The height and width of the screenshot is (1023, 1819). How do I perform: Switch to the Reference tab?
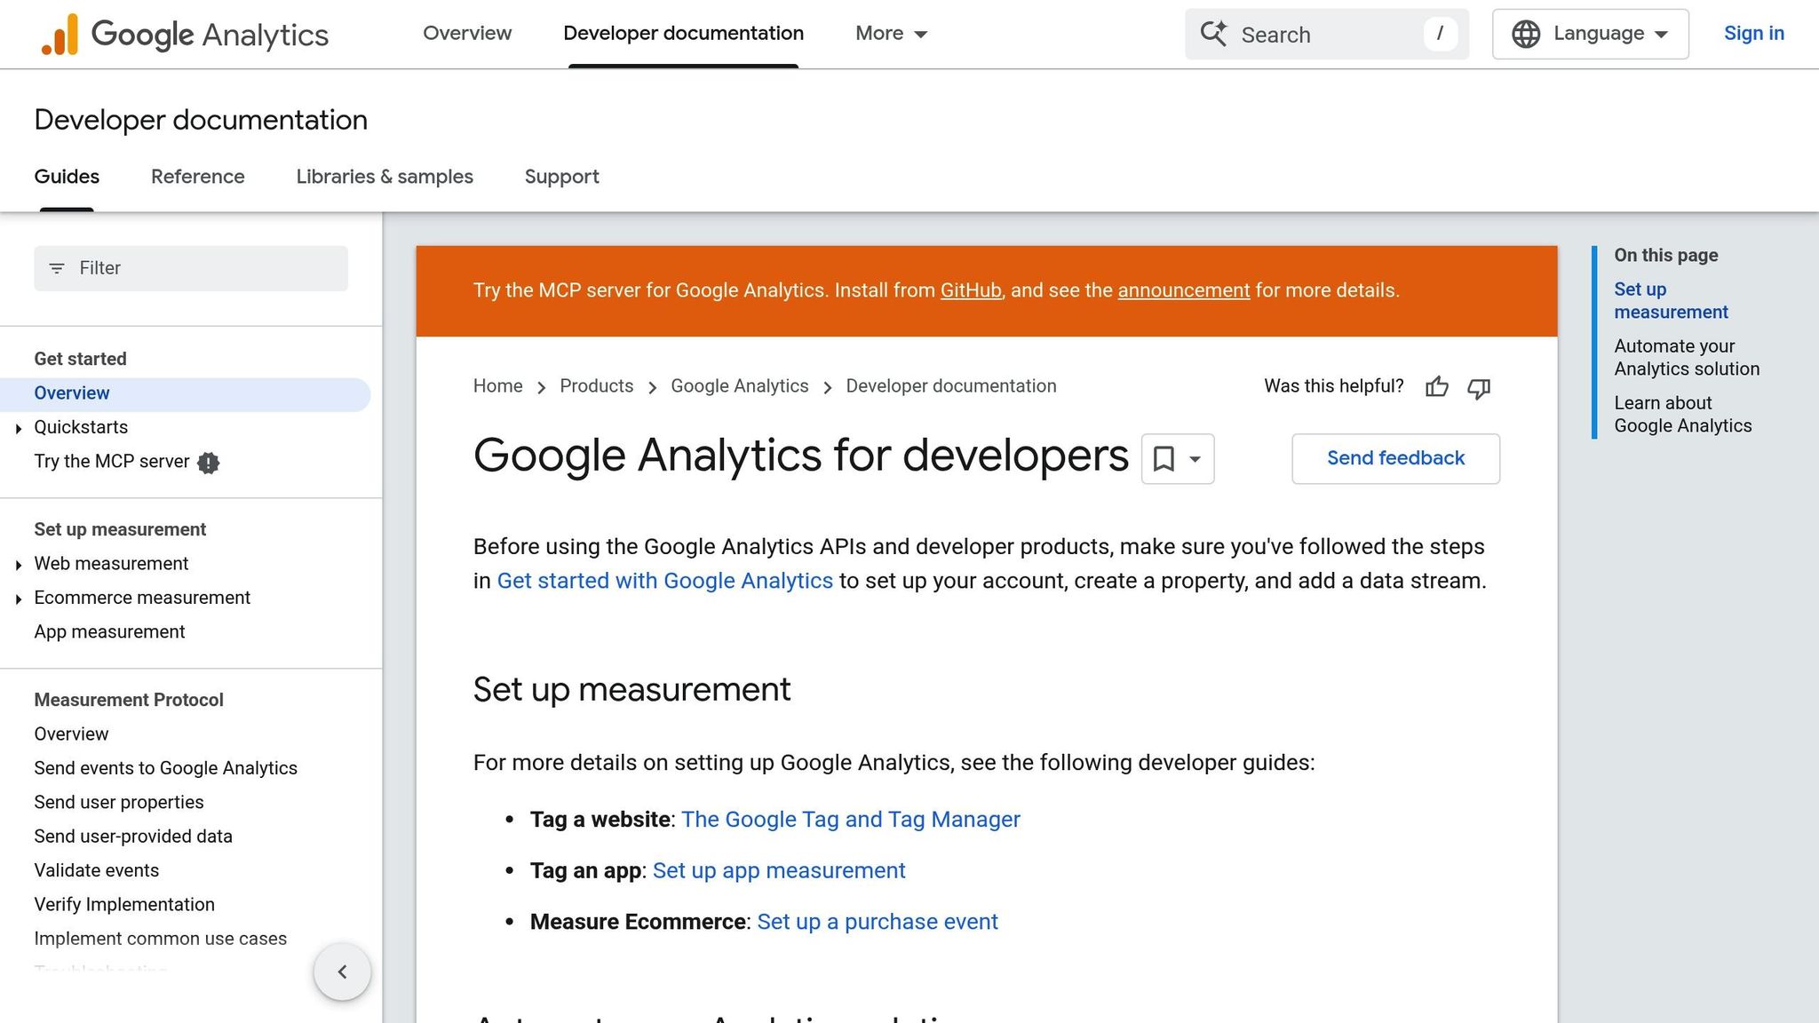click(x=197, y=177)
